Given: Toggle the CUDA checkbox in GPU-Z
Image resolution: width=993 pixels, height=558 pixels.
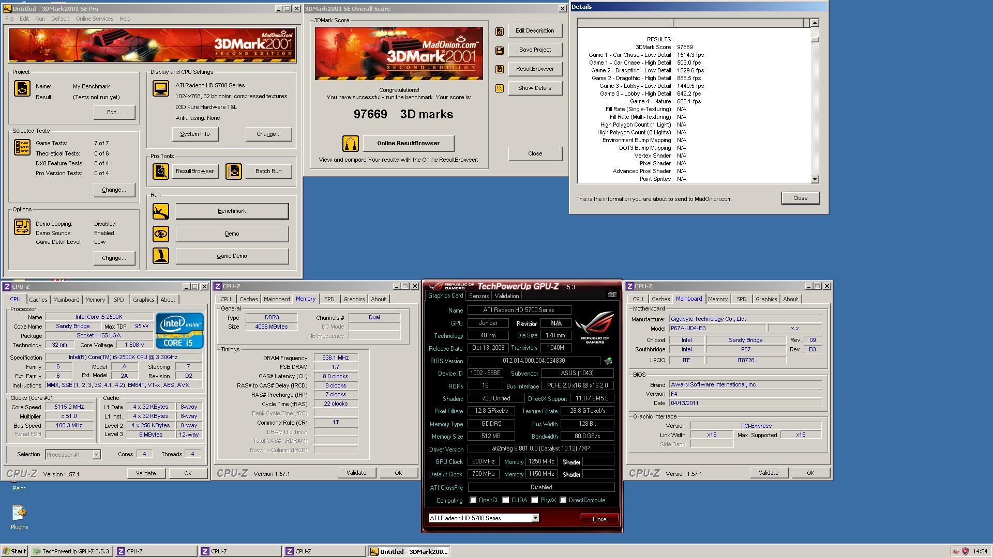Looking at the screenshot, I should 505,500.
